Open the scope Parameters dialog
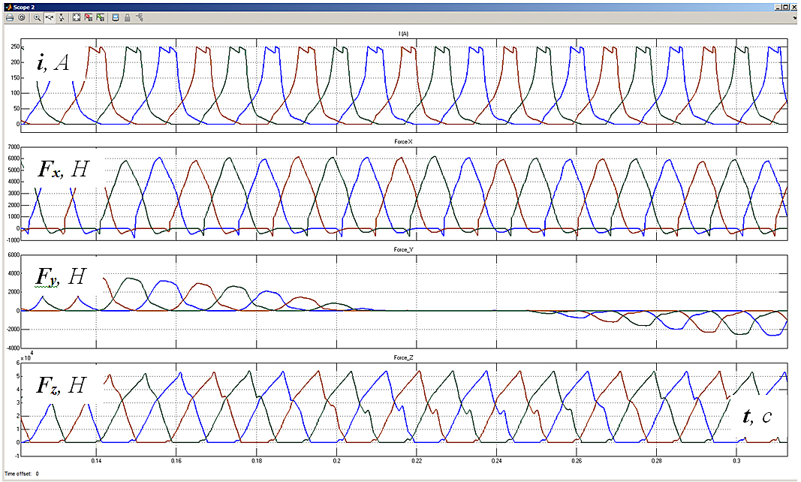Screen dimensions: 801x482 [x=21, y=17]
